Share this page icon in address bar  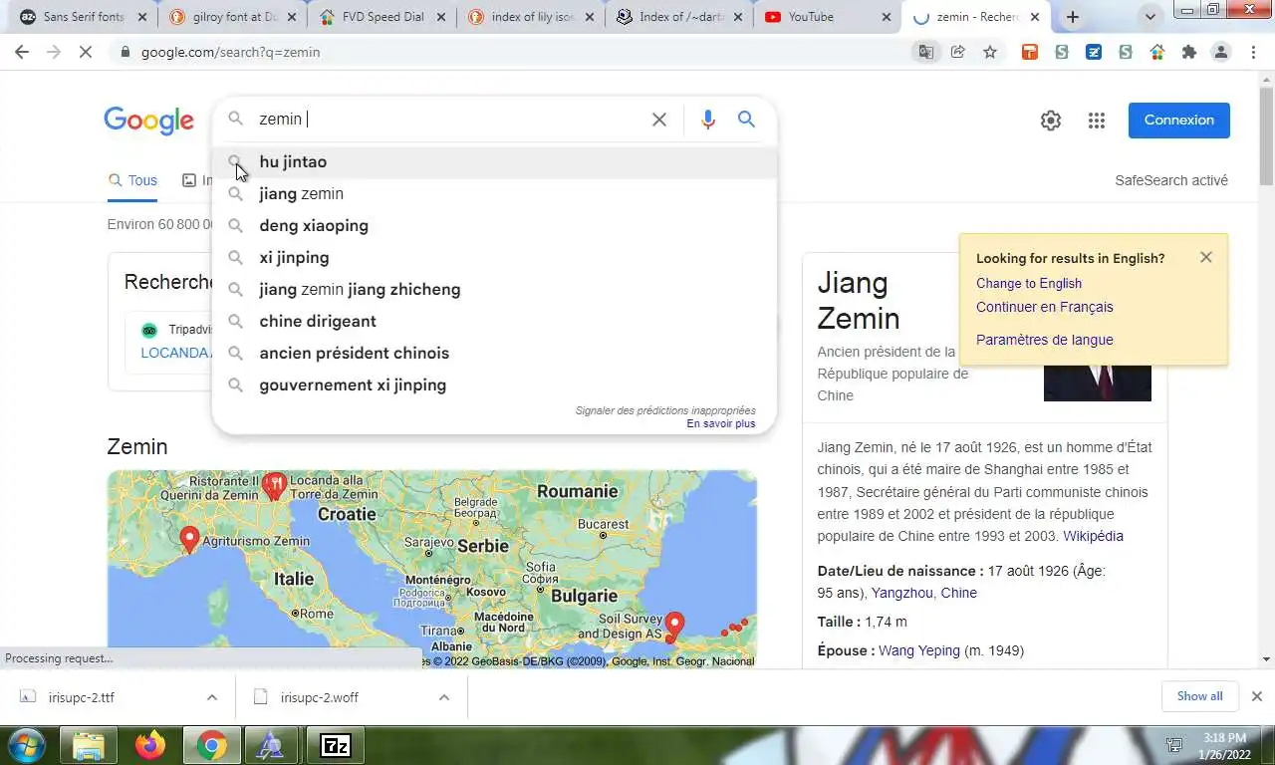958,52
